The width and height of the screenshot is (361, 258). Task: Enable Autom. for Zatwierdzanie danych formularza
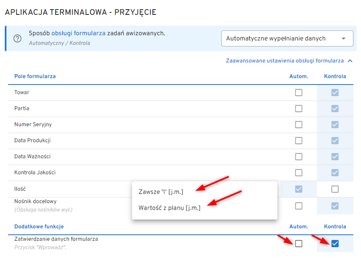299,244
